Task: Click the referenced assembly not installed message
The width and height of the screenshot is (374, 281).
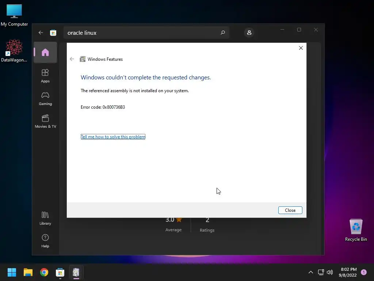Action: [135, 91]
